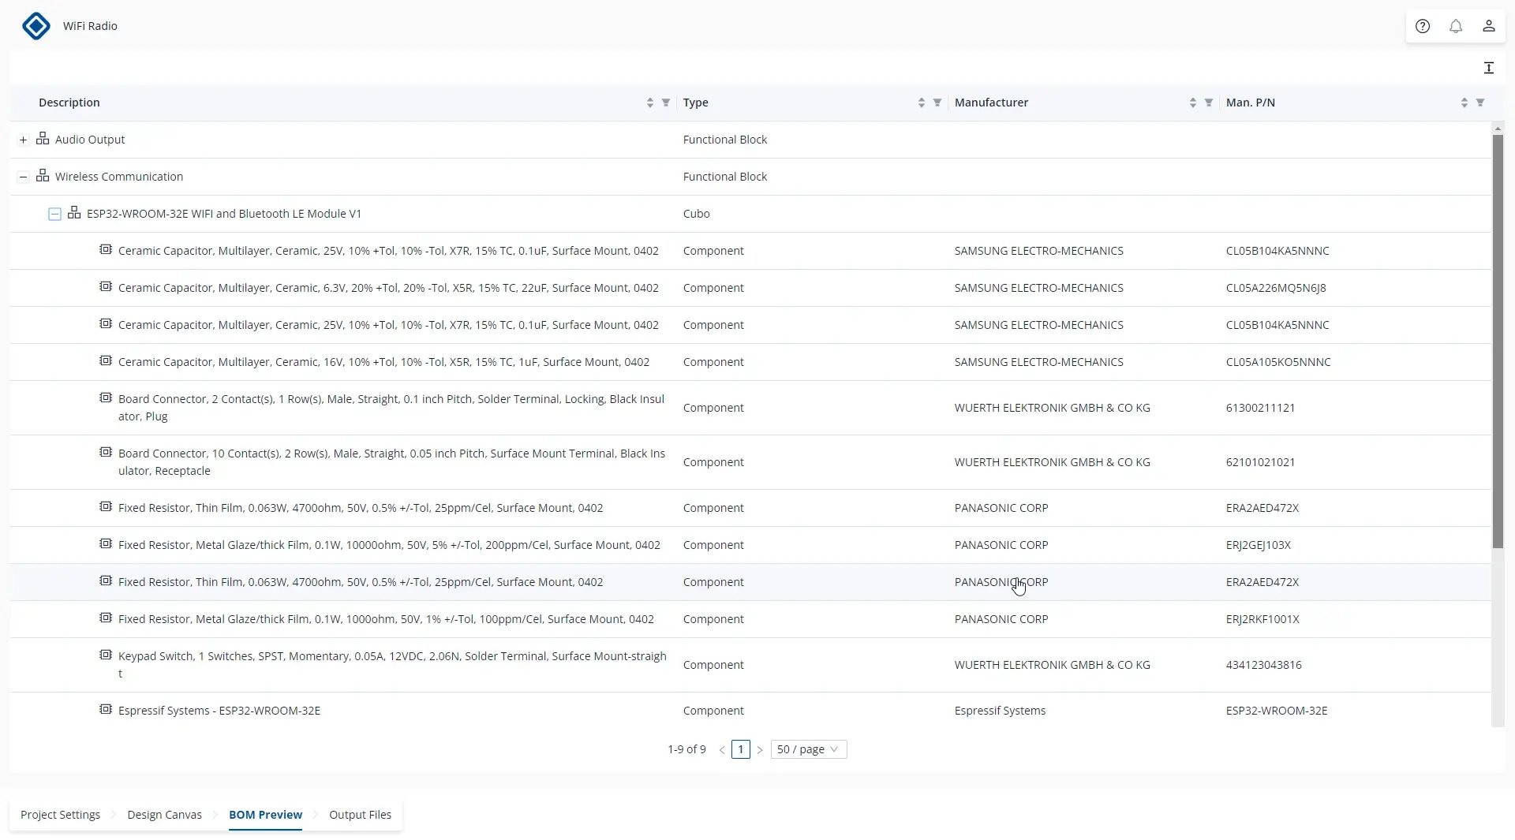Click the Cubo type cell

(x=696, y=214)
